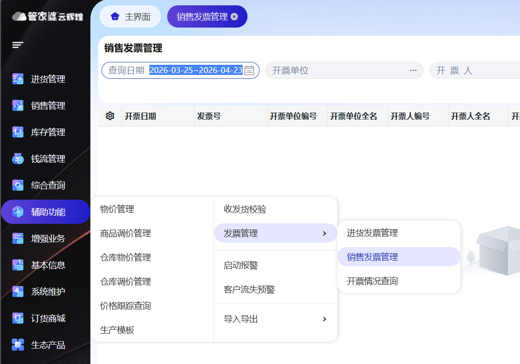This screenshot has width=520, height=364.
Task: Click the 订货商城 sidebar icon
Action: 18,318
